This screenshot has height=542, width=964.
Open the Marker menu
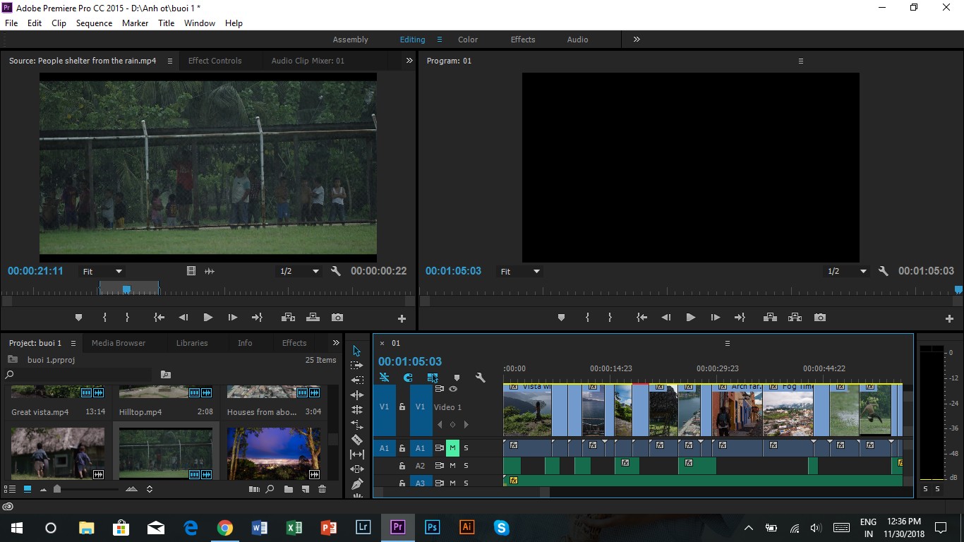135,23
